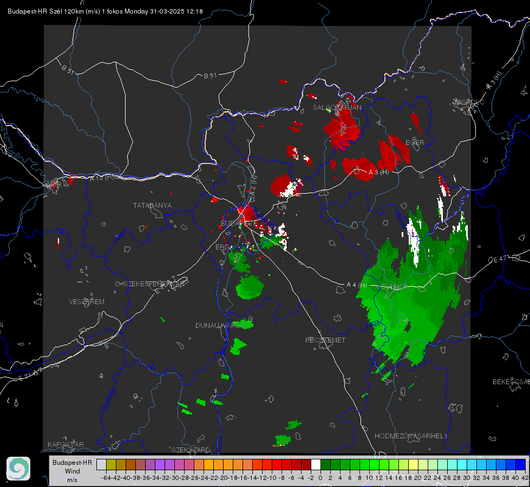Pick the pale yellow legend swatch
Image resolution: width=530 pixels, height=487 pixels.
coord(414,465)
